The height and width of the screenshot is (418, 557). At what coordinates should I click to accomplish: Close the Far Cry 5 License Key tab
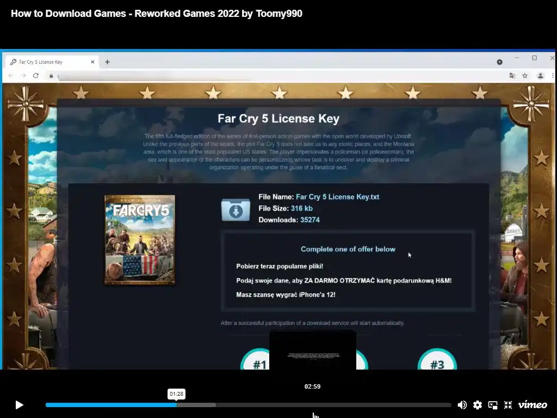[x=92, y=62]
